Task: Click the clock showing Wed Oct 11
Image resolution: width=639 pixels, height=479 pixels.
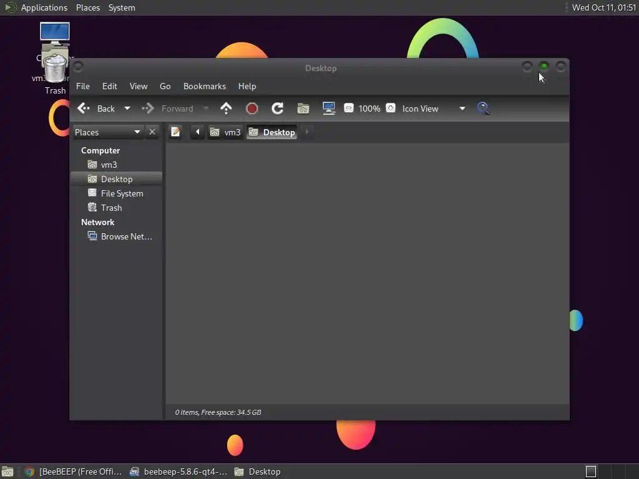Action: 603,7
